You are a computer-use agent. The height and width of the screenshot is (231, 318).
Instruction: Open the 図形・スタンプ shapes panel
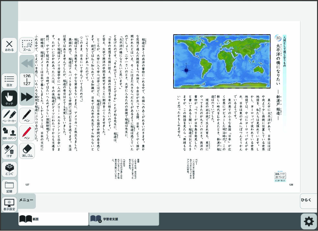click(x=9, y=134)
